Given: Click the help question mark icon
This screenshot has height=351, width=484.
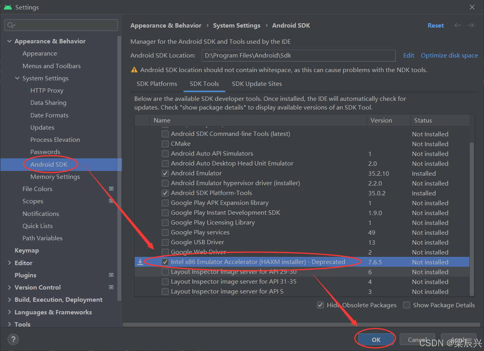Looking at the screenshot, I should click(x=13, y=339).
